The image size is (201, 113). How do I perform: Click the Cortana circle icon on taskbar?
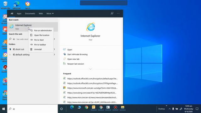point(62,109)
